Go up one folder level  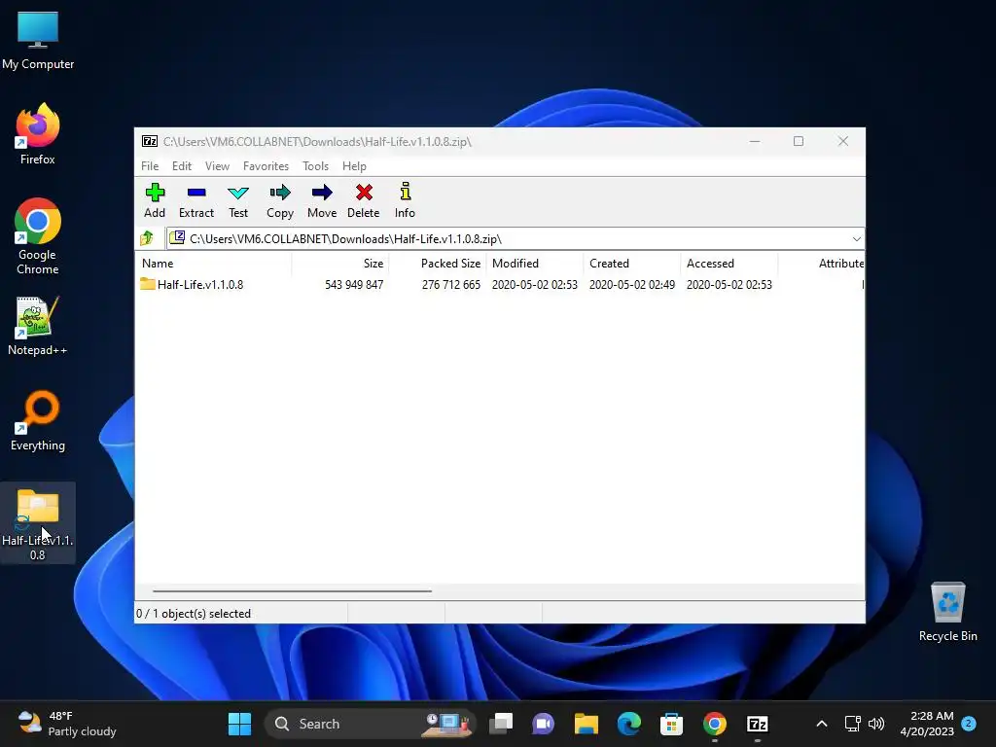147,238
